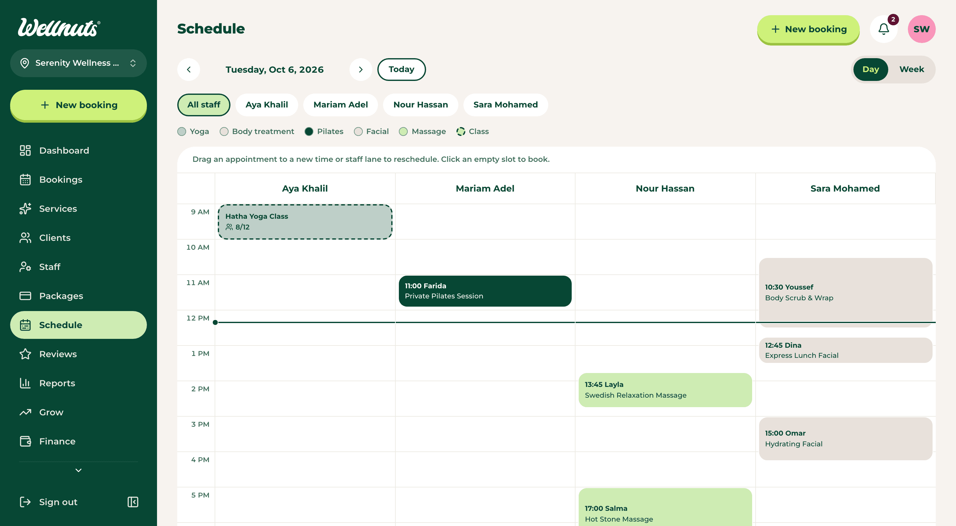Click the Sign out icon

[25, 502]
